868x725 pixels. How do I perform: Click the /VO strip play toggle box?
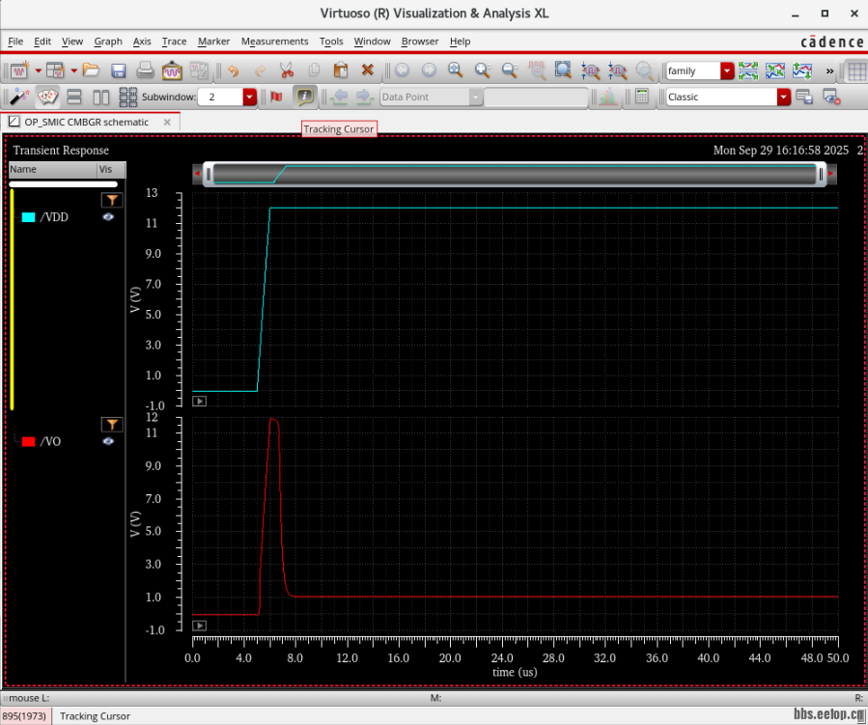click(199, 626)
